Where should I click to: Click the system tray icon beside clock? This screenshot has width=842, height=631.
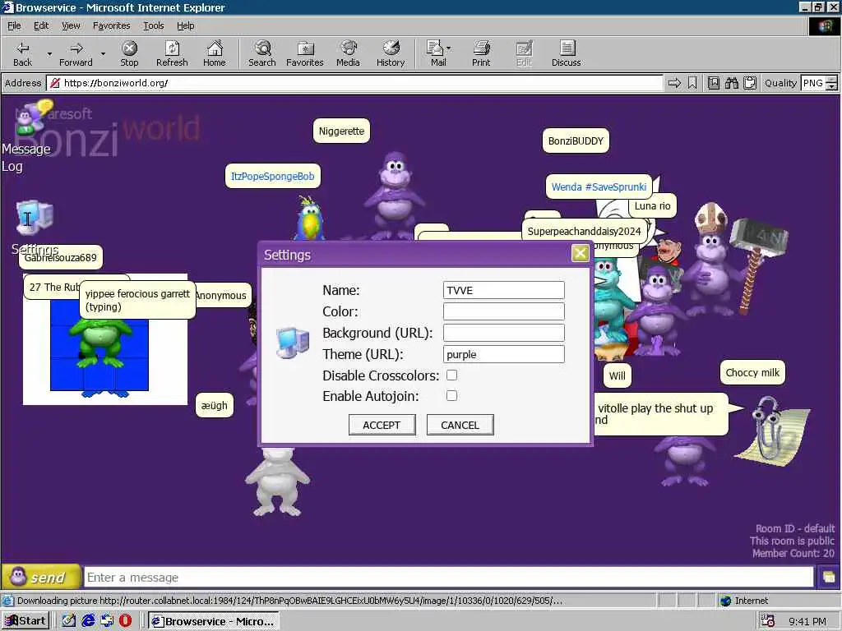(x=767, y=621)
